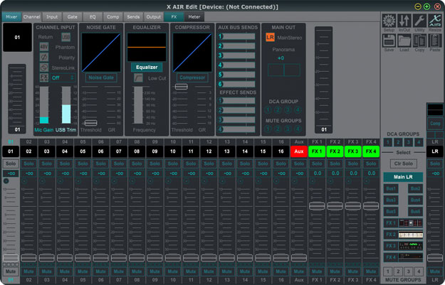Open FX 3 effect thumbnail
The width and height of the screenshot is (445, 285).
[411, 246]
